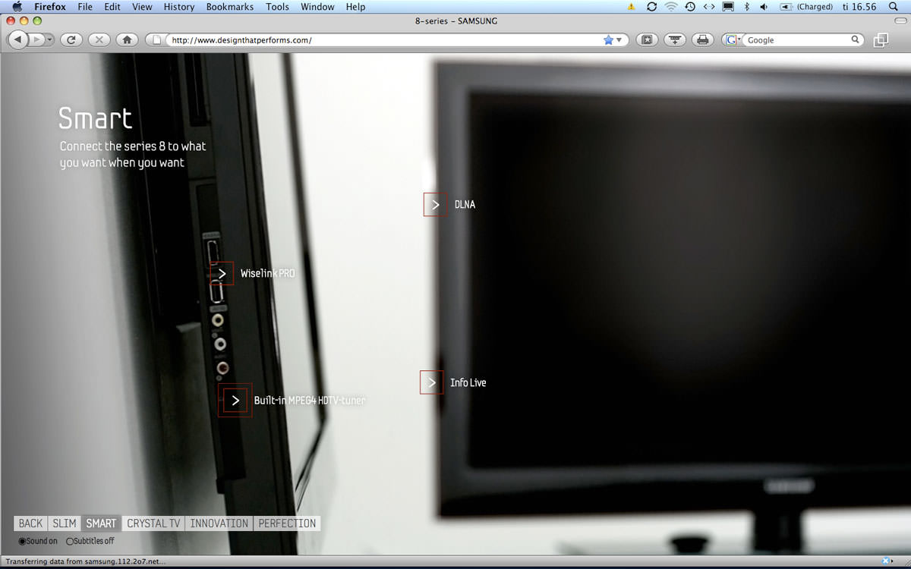Toggle the Subtitles off radio button
This screenshot has height=569, width=911.
pyautogui.click(x=70, y=541)
